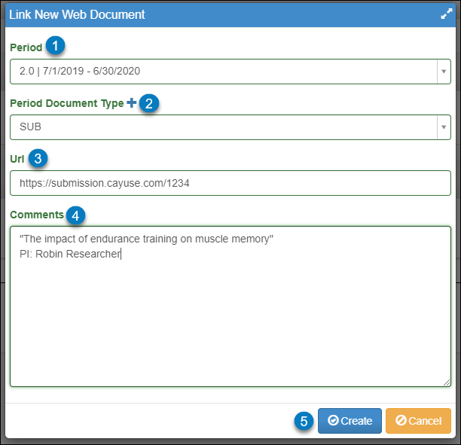Click the Comments field label
461x445 pixels.
coord(37,215)
